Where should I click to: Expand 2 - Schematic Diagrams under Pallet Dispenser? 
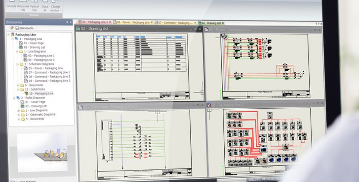[x=19, y=115]
